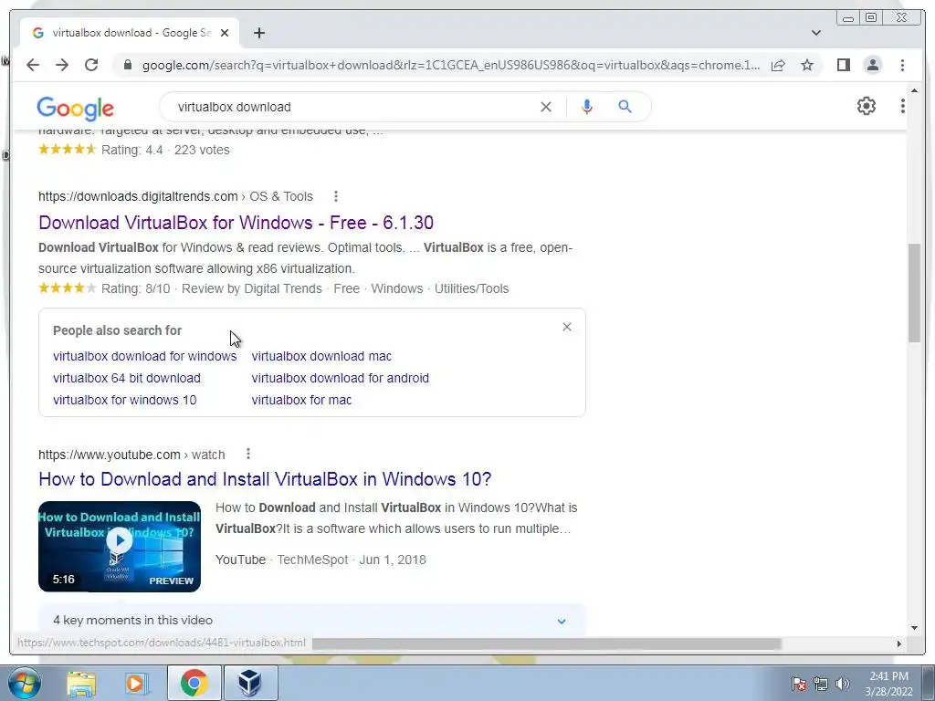The image size is (935, 701).
Task: Open the Chrome profile avatar
Action: (872, 65)
